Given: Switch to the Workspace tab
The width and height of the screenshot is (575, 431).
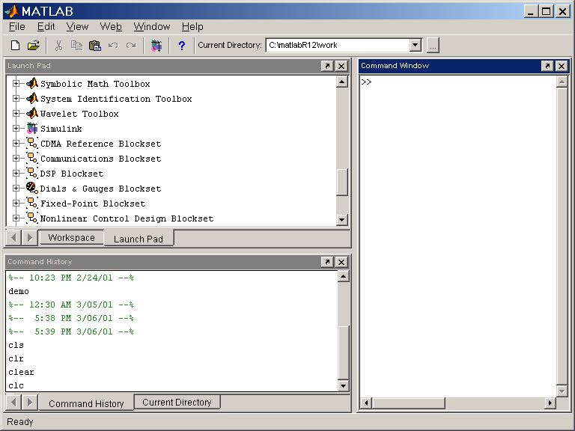Looking at the screenshot, I should (x=72, y=237).
